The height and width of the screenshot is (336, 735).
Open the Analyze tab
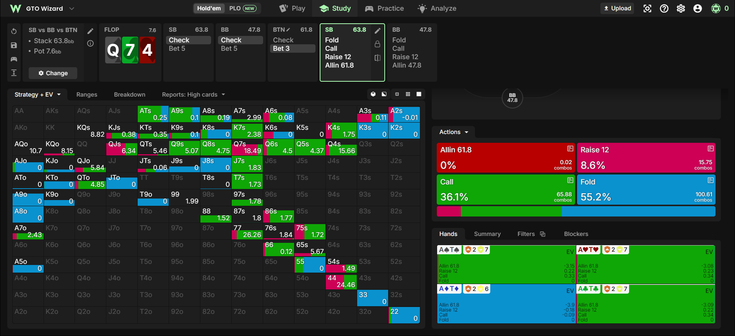[x=437, y=8]
